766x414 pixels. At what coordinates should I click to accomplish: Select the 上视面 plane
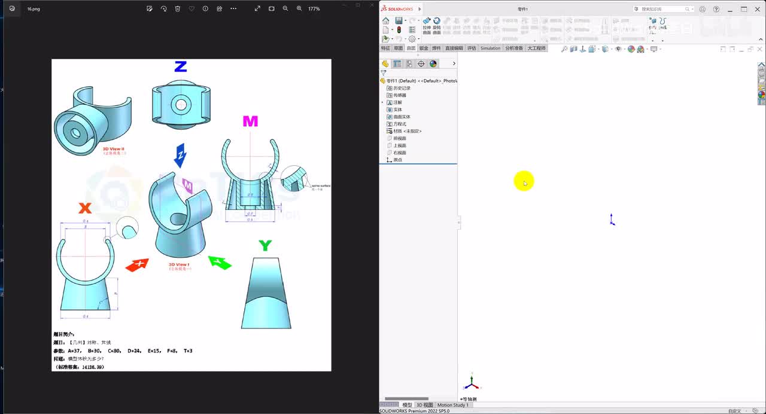(396, 145)
